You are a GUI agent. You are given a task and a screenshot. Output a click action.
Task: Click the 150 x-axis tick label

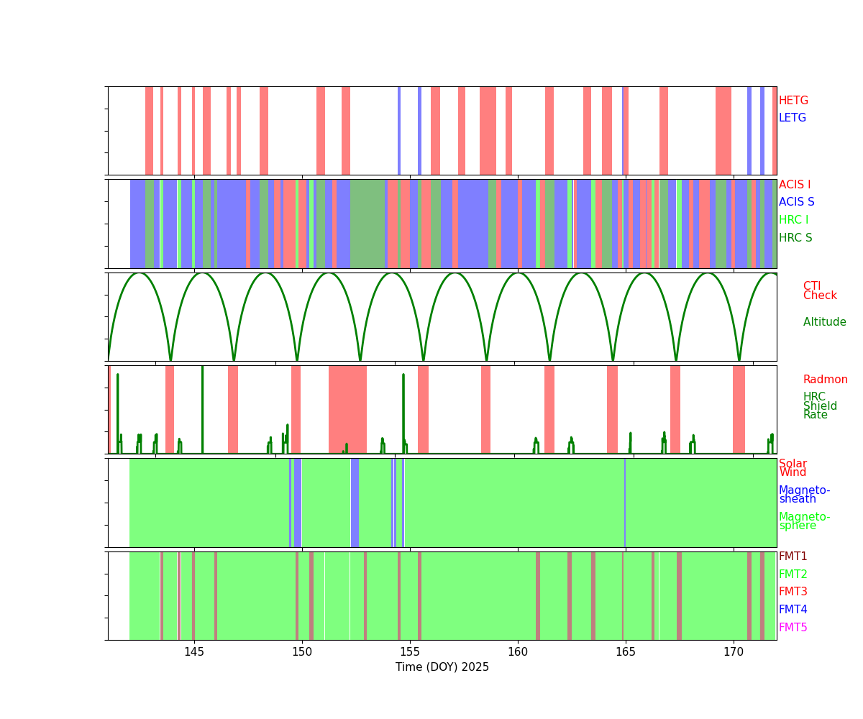(302, 652)
